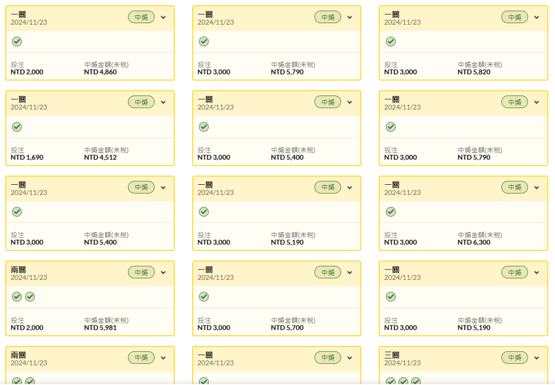Click the check icon on the NTD 6,300 card
Screen dimensions: 555x385
(391, 212)
